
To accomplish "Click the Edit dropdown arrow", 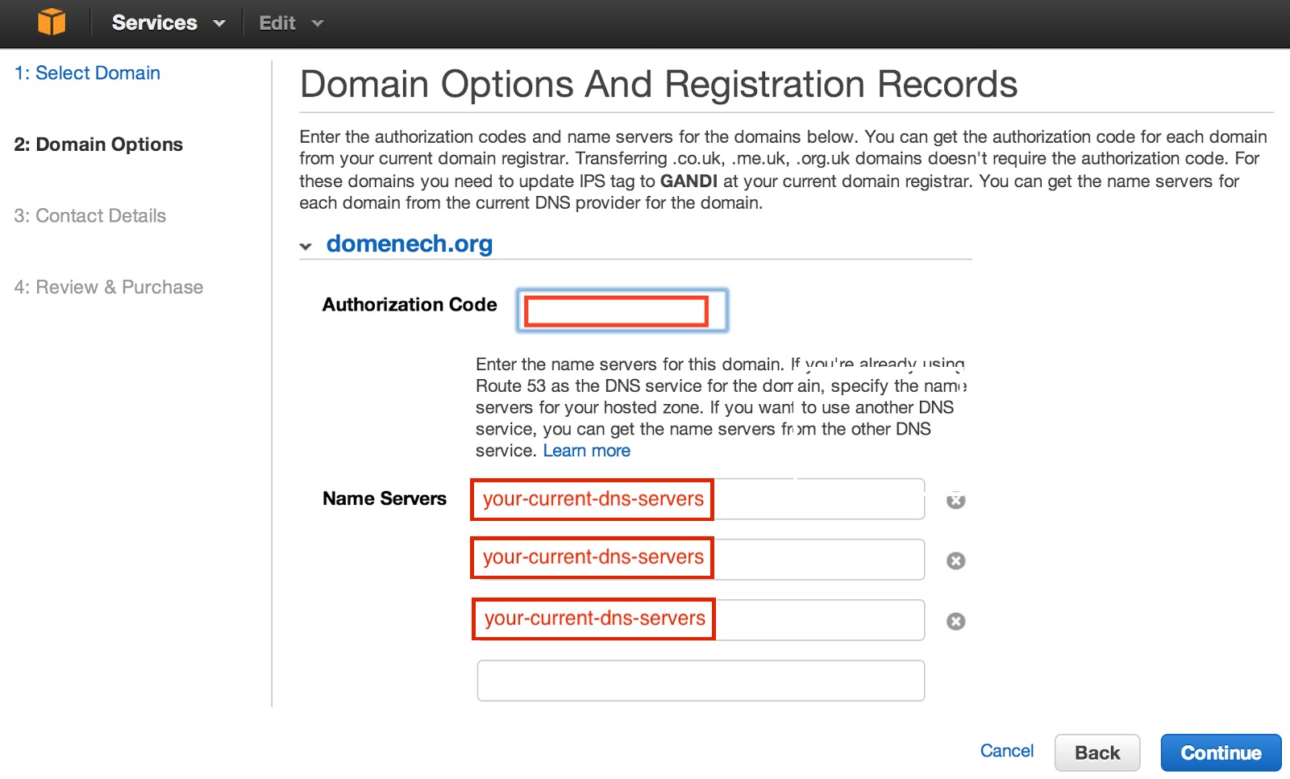I will tap(318, 23).
